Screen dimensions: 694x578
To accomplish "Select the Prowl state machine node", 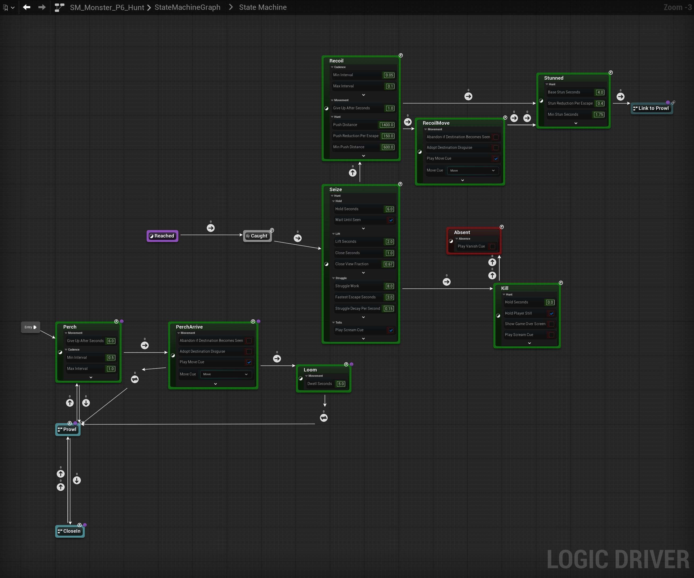I will [68, 430].
